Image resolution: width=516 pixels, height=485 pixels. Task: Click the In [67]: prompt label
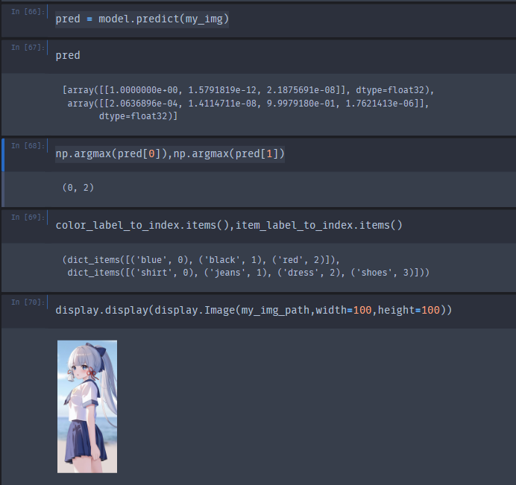point(28,48)
